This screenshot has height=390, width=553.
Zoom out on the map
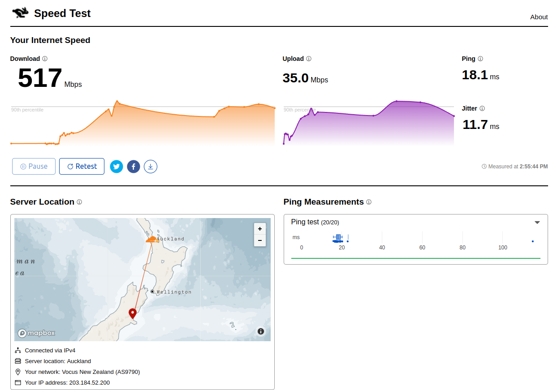[x=260, y=240]
